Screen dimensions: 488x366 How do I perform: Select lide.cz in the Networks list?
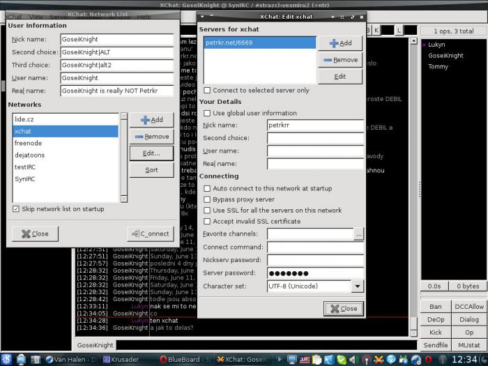point(66,119)
